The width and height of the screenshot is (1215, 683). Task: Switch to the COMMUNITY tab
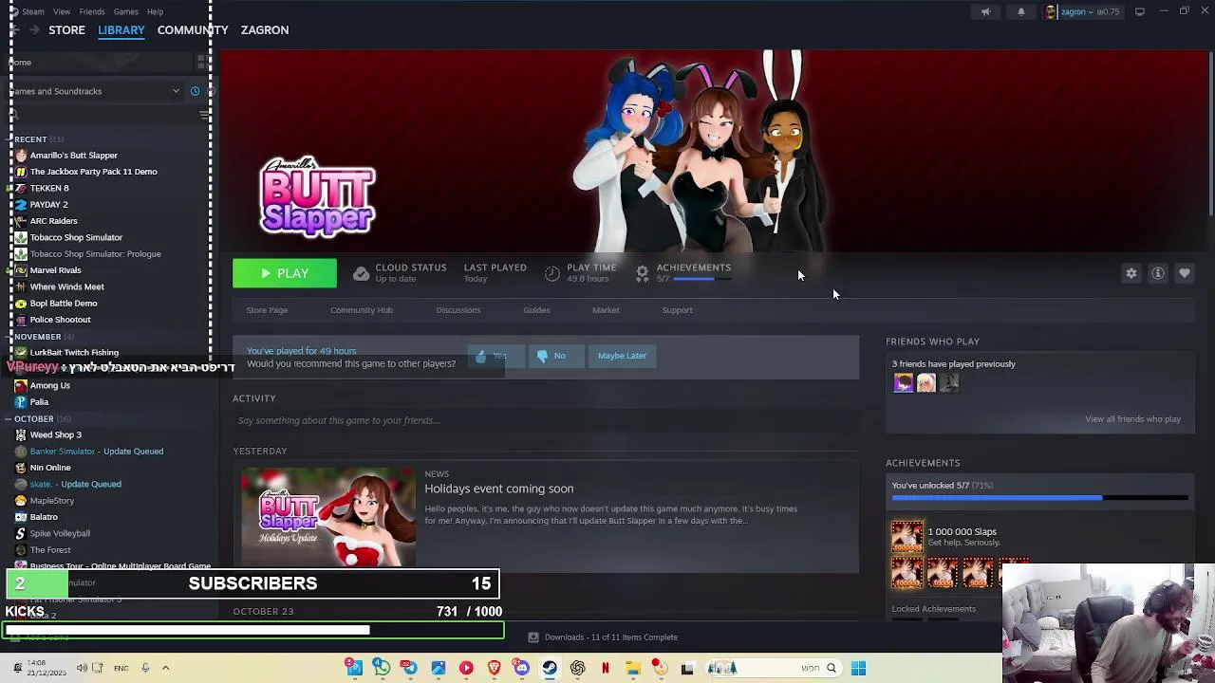click(193, 30)
